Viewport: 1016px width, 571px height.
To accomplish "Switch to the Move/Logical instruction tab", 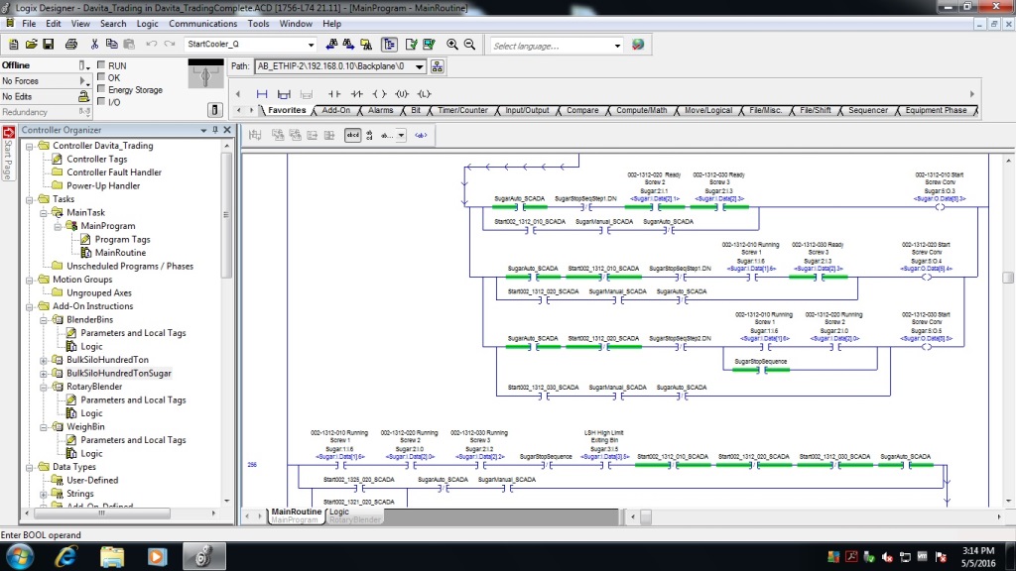I will (708, 111).
